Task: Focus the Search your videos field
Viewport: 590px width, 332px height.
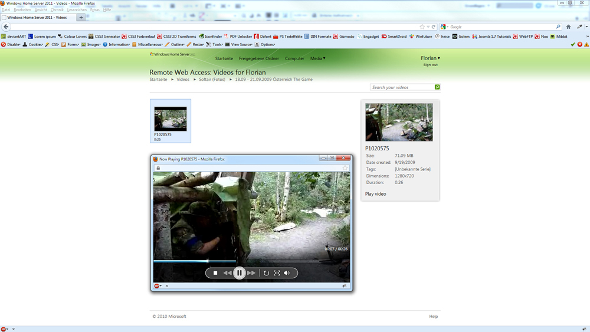Action: [402, 87]
